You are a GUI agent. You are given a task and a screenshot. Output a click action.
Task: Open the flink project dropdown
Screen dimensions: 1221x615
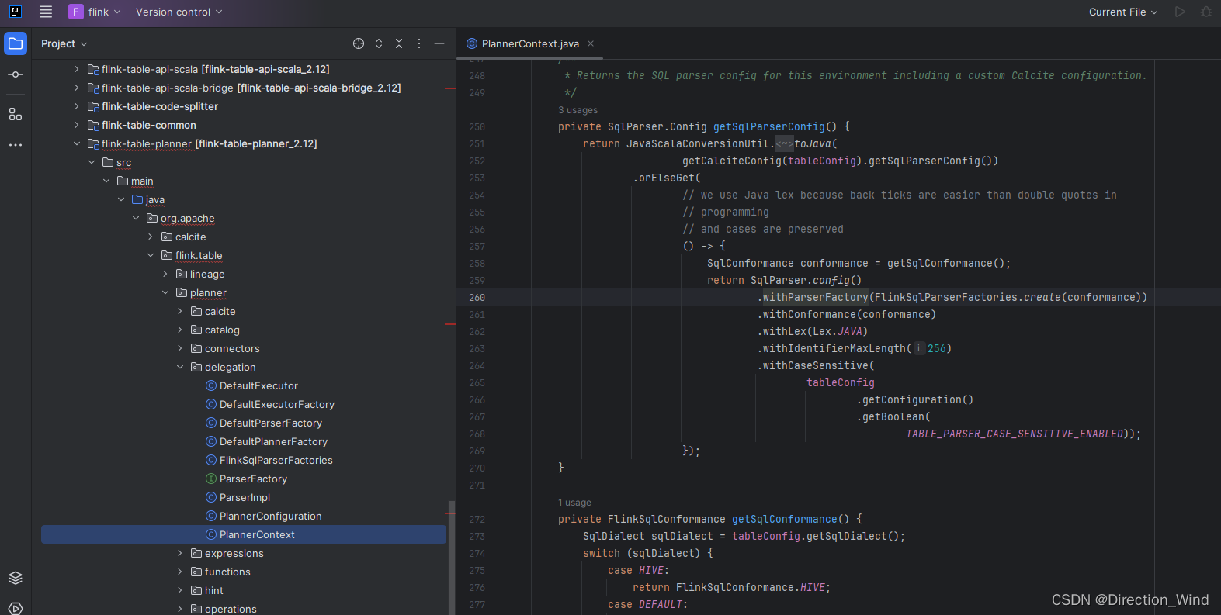click(x=95, y=12)
